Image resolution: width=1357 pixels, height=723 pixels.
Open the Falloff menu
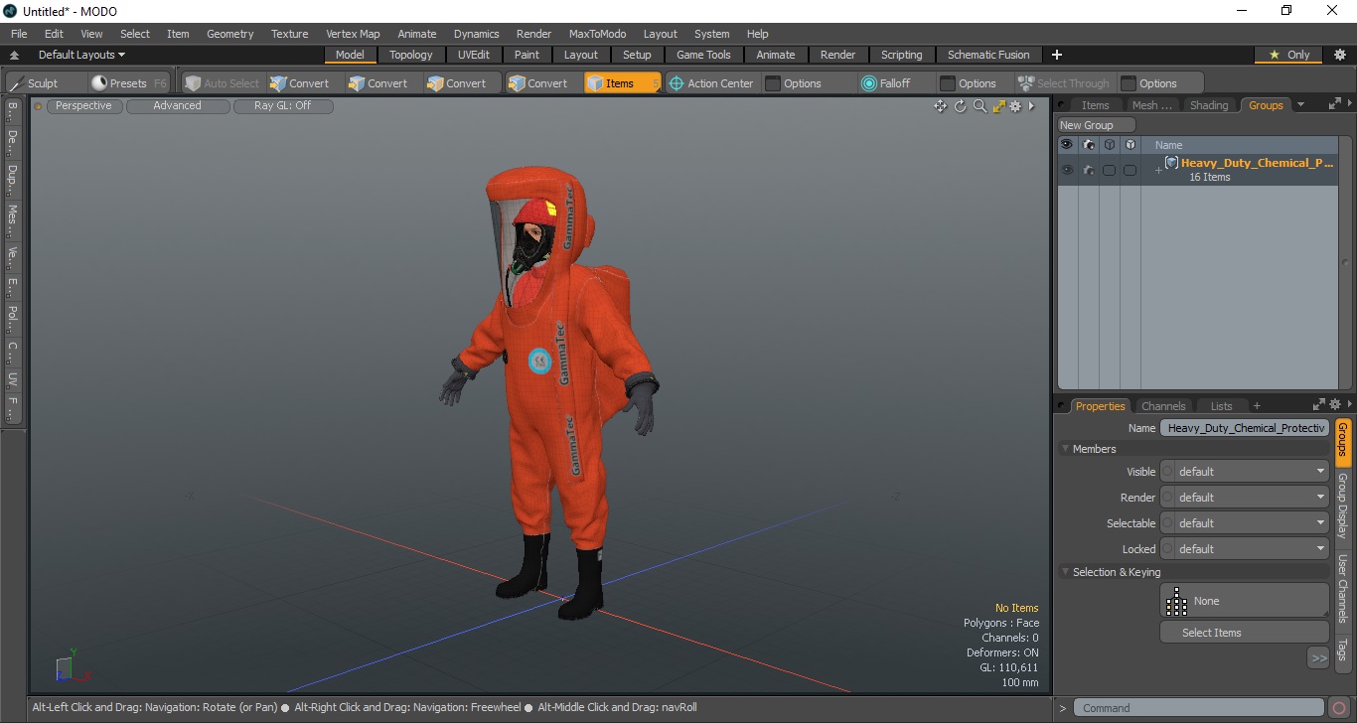886,83
